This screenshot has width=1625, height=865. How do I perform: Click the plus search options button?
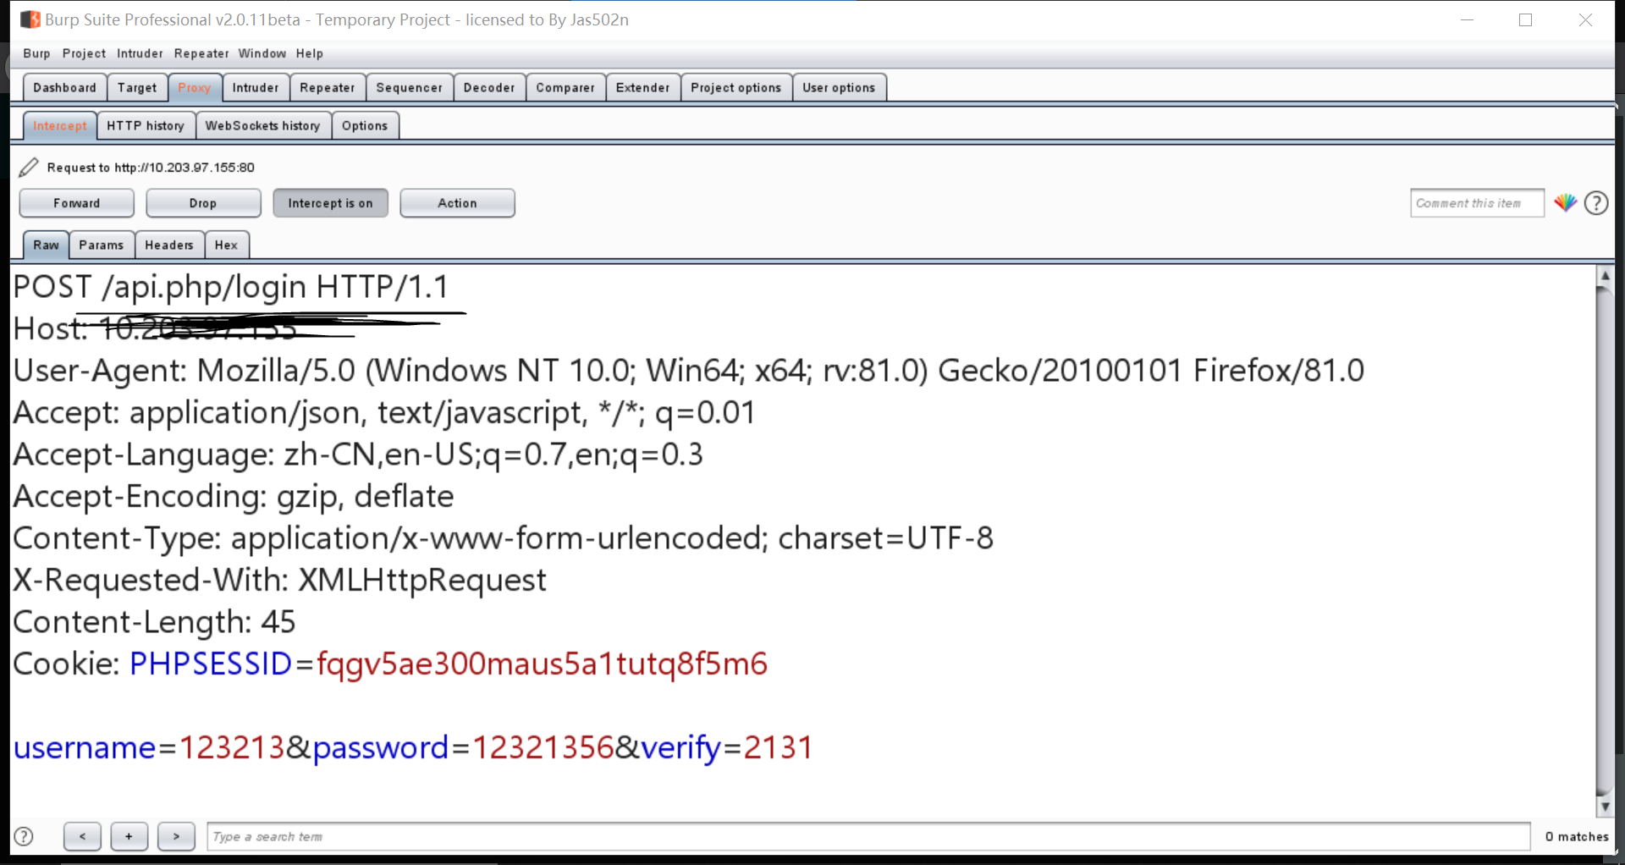[129, 836]
